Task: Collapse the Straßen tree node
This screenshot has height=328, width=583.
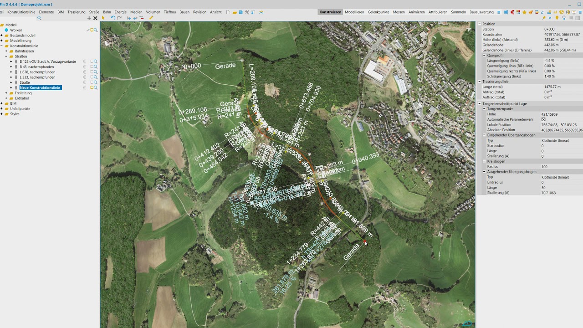Action: 6,56
